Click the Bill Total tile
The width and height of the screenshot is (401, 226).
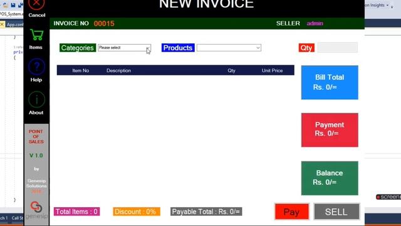click(330, 82)
